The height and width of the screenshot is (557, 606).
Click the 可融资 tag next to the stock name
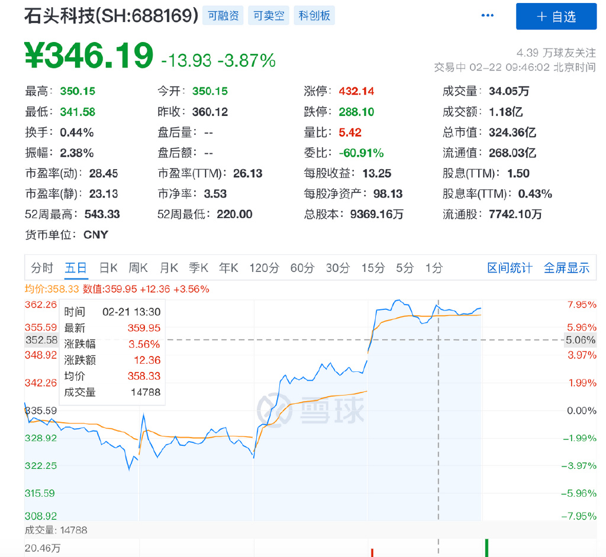(x=223, y=15)
